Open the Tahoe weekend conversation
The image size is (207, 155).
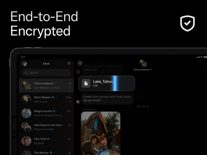coord(46,86)
